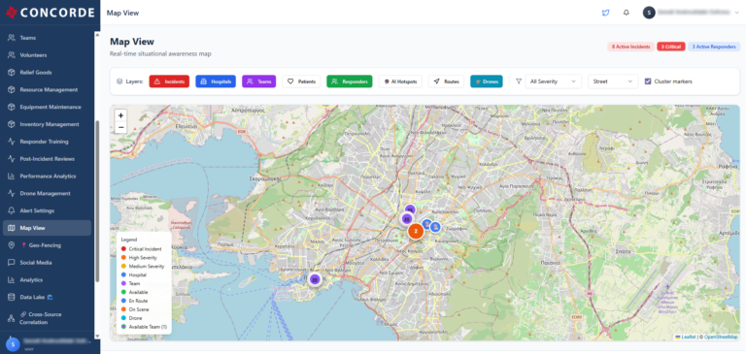The image size is (746, 354).
Task: Click the Relief Goods box icon
Action: (x=12, y=72)
